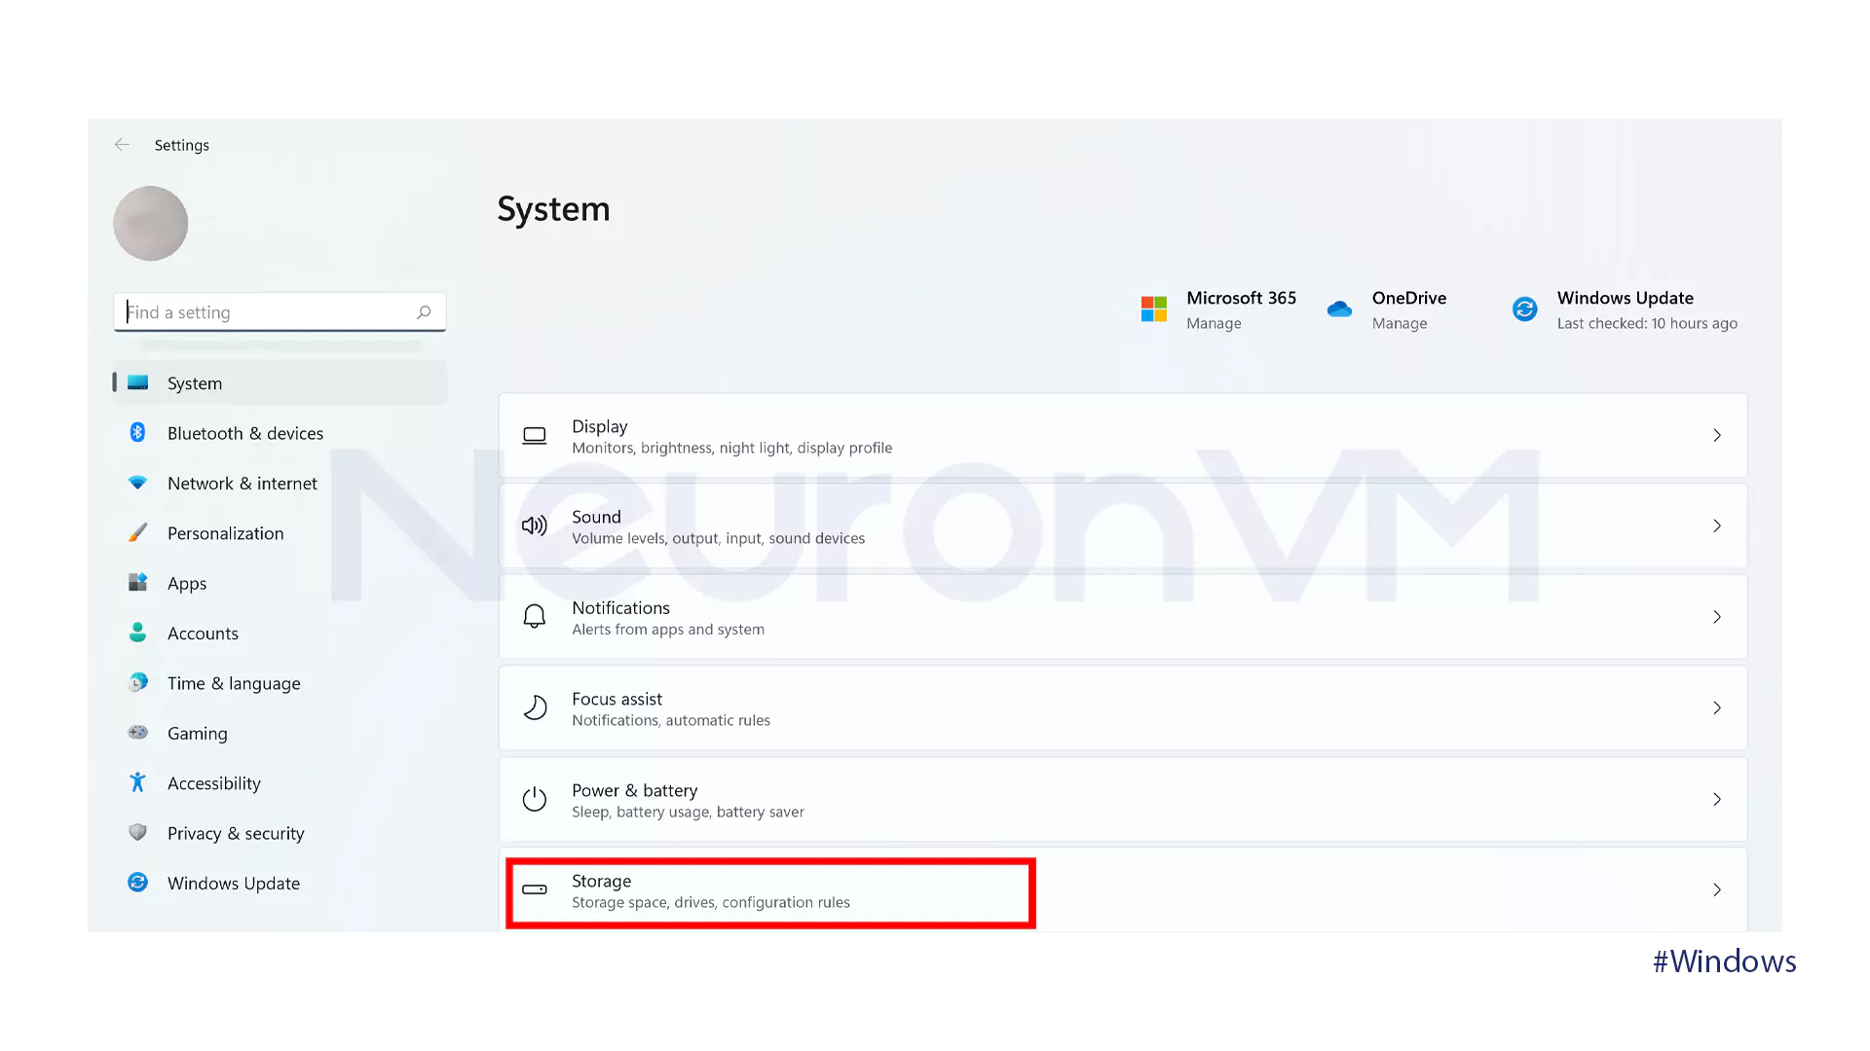
Task: Click the OneDrive cloud icon
Action: [1339, 309]
